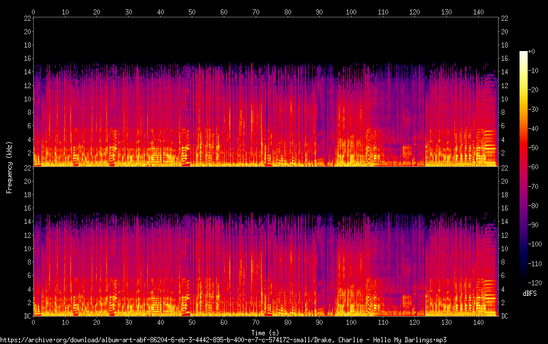Select the '-60' label on the dBFS scale
This screenshot has height=344, width=548.
tap(533, 166)
